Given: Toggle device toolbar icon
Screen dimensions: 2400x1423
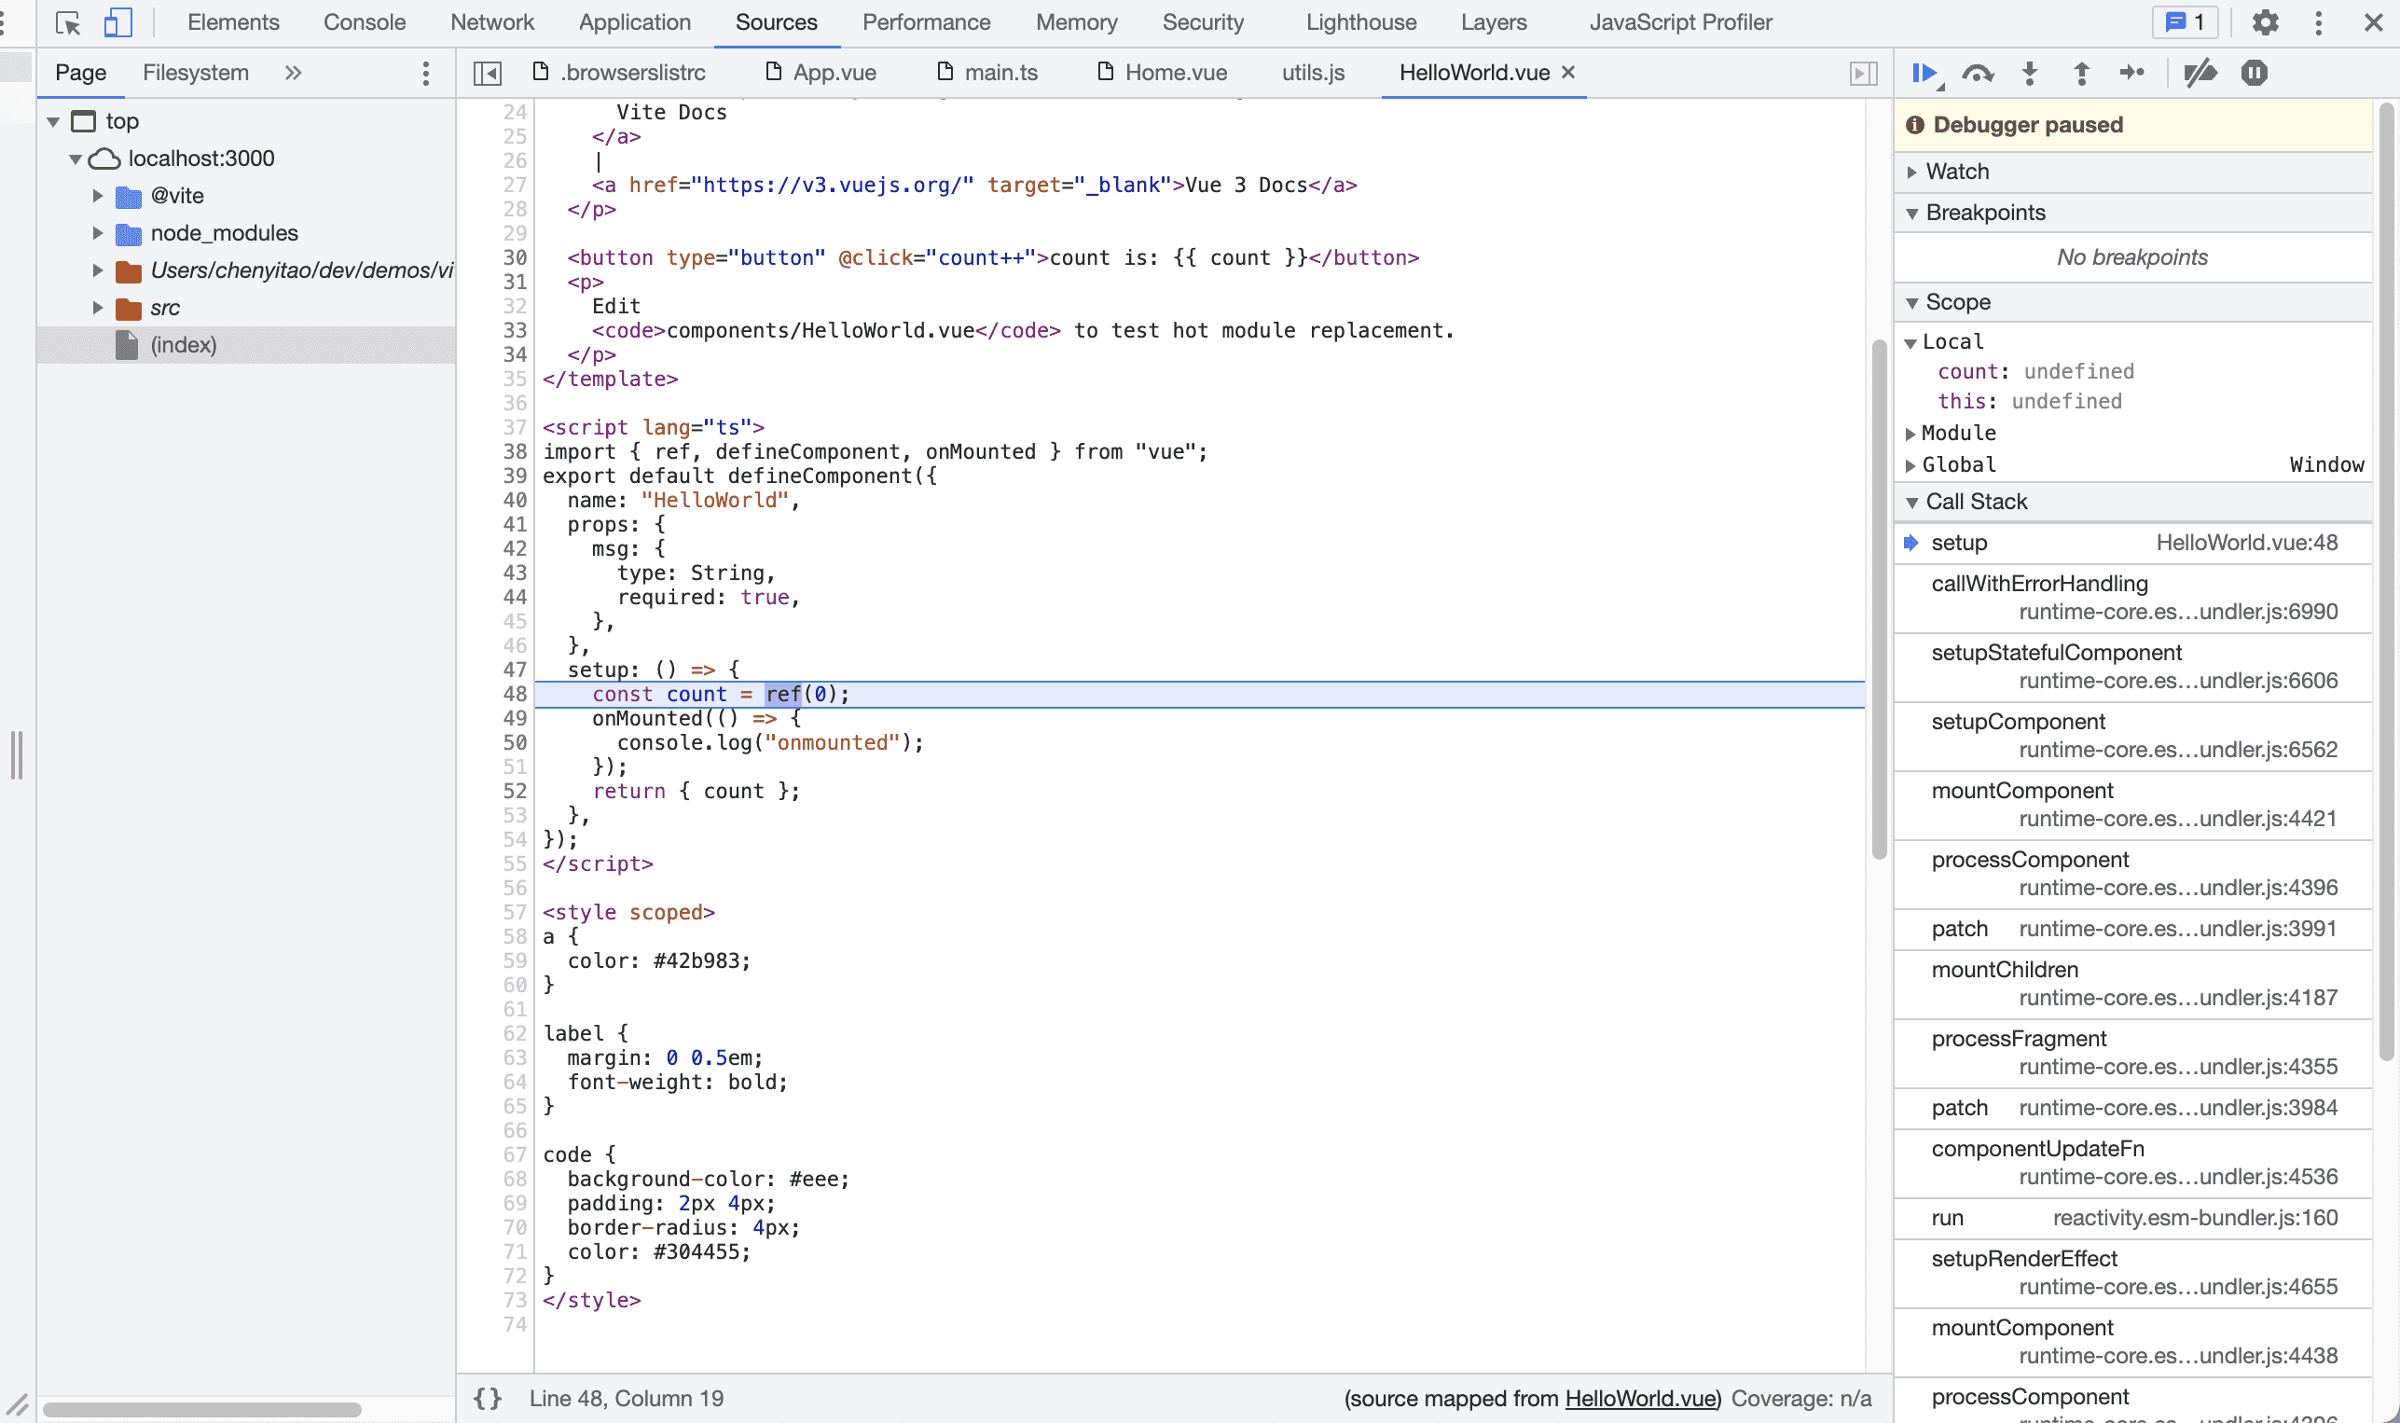Looking at the screenshot, I should pyautogui.click(x=117, y=22).
